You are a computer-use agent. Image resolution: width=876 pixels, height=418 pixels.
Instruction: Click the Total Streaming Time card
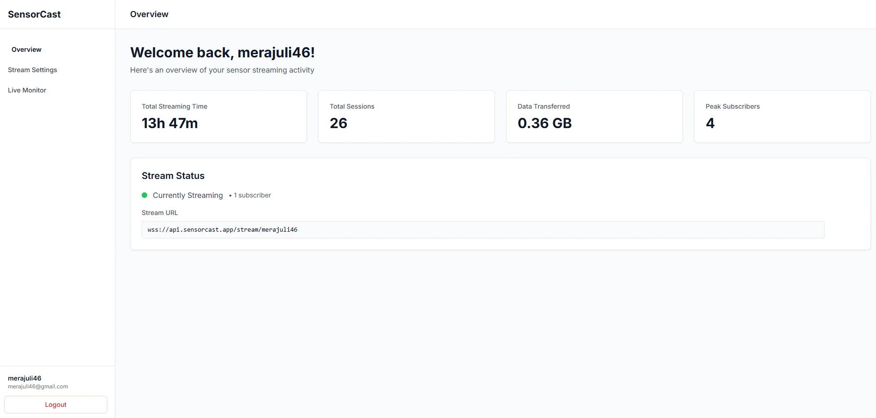[218, 116]
